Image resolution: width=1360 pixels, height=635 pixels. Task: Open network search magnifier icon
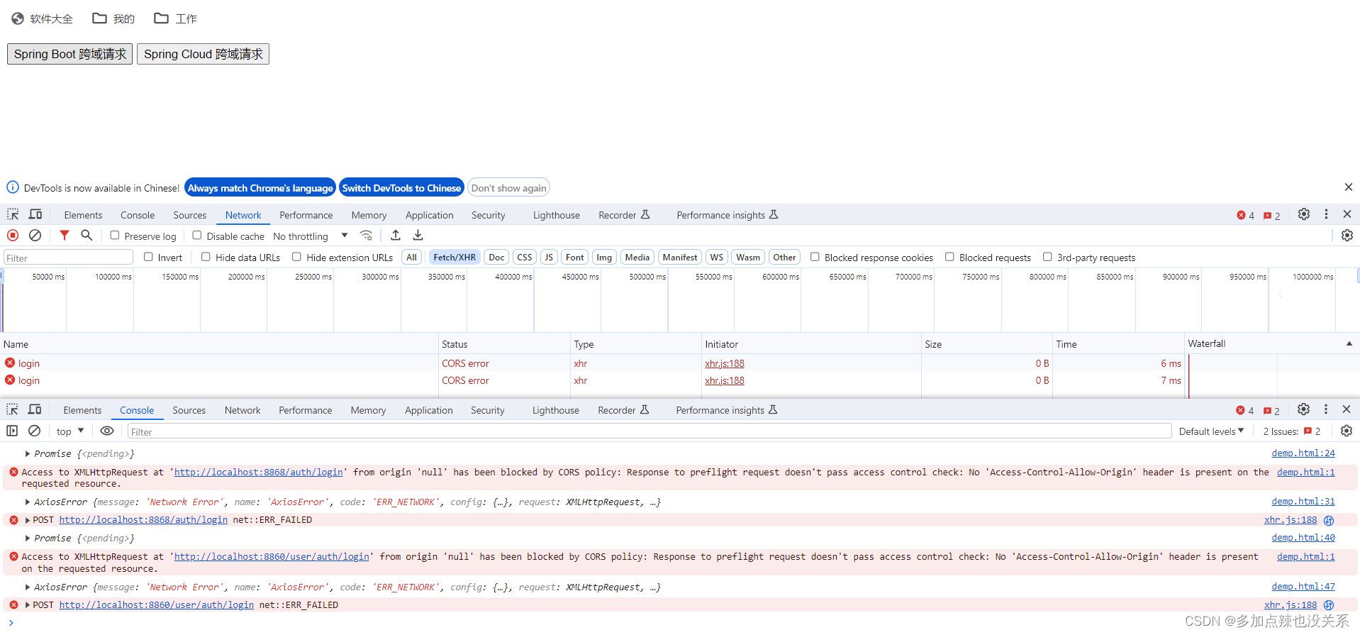tap(87, 236)
